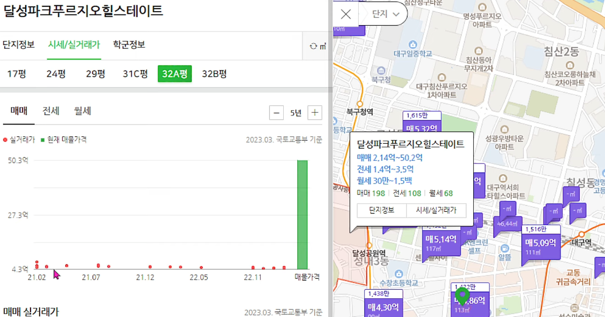Switch to the 단지정보 tab
605x317 pixels.
coord(19,45)
